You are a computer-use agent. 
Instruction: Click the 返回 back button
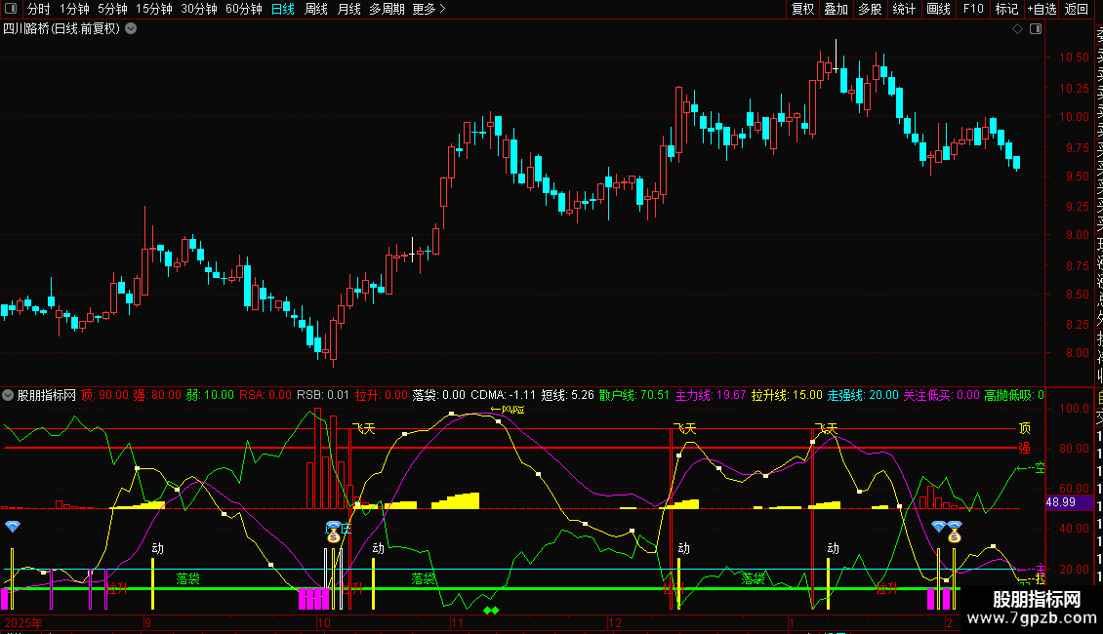click(1077, 9)
